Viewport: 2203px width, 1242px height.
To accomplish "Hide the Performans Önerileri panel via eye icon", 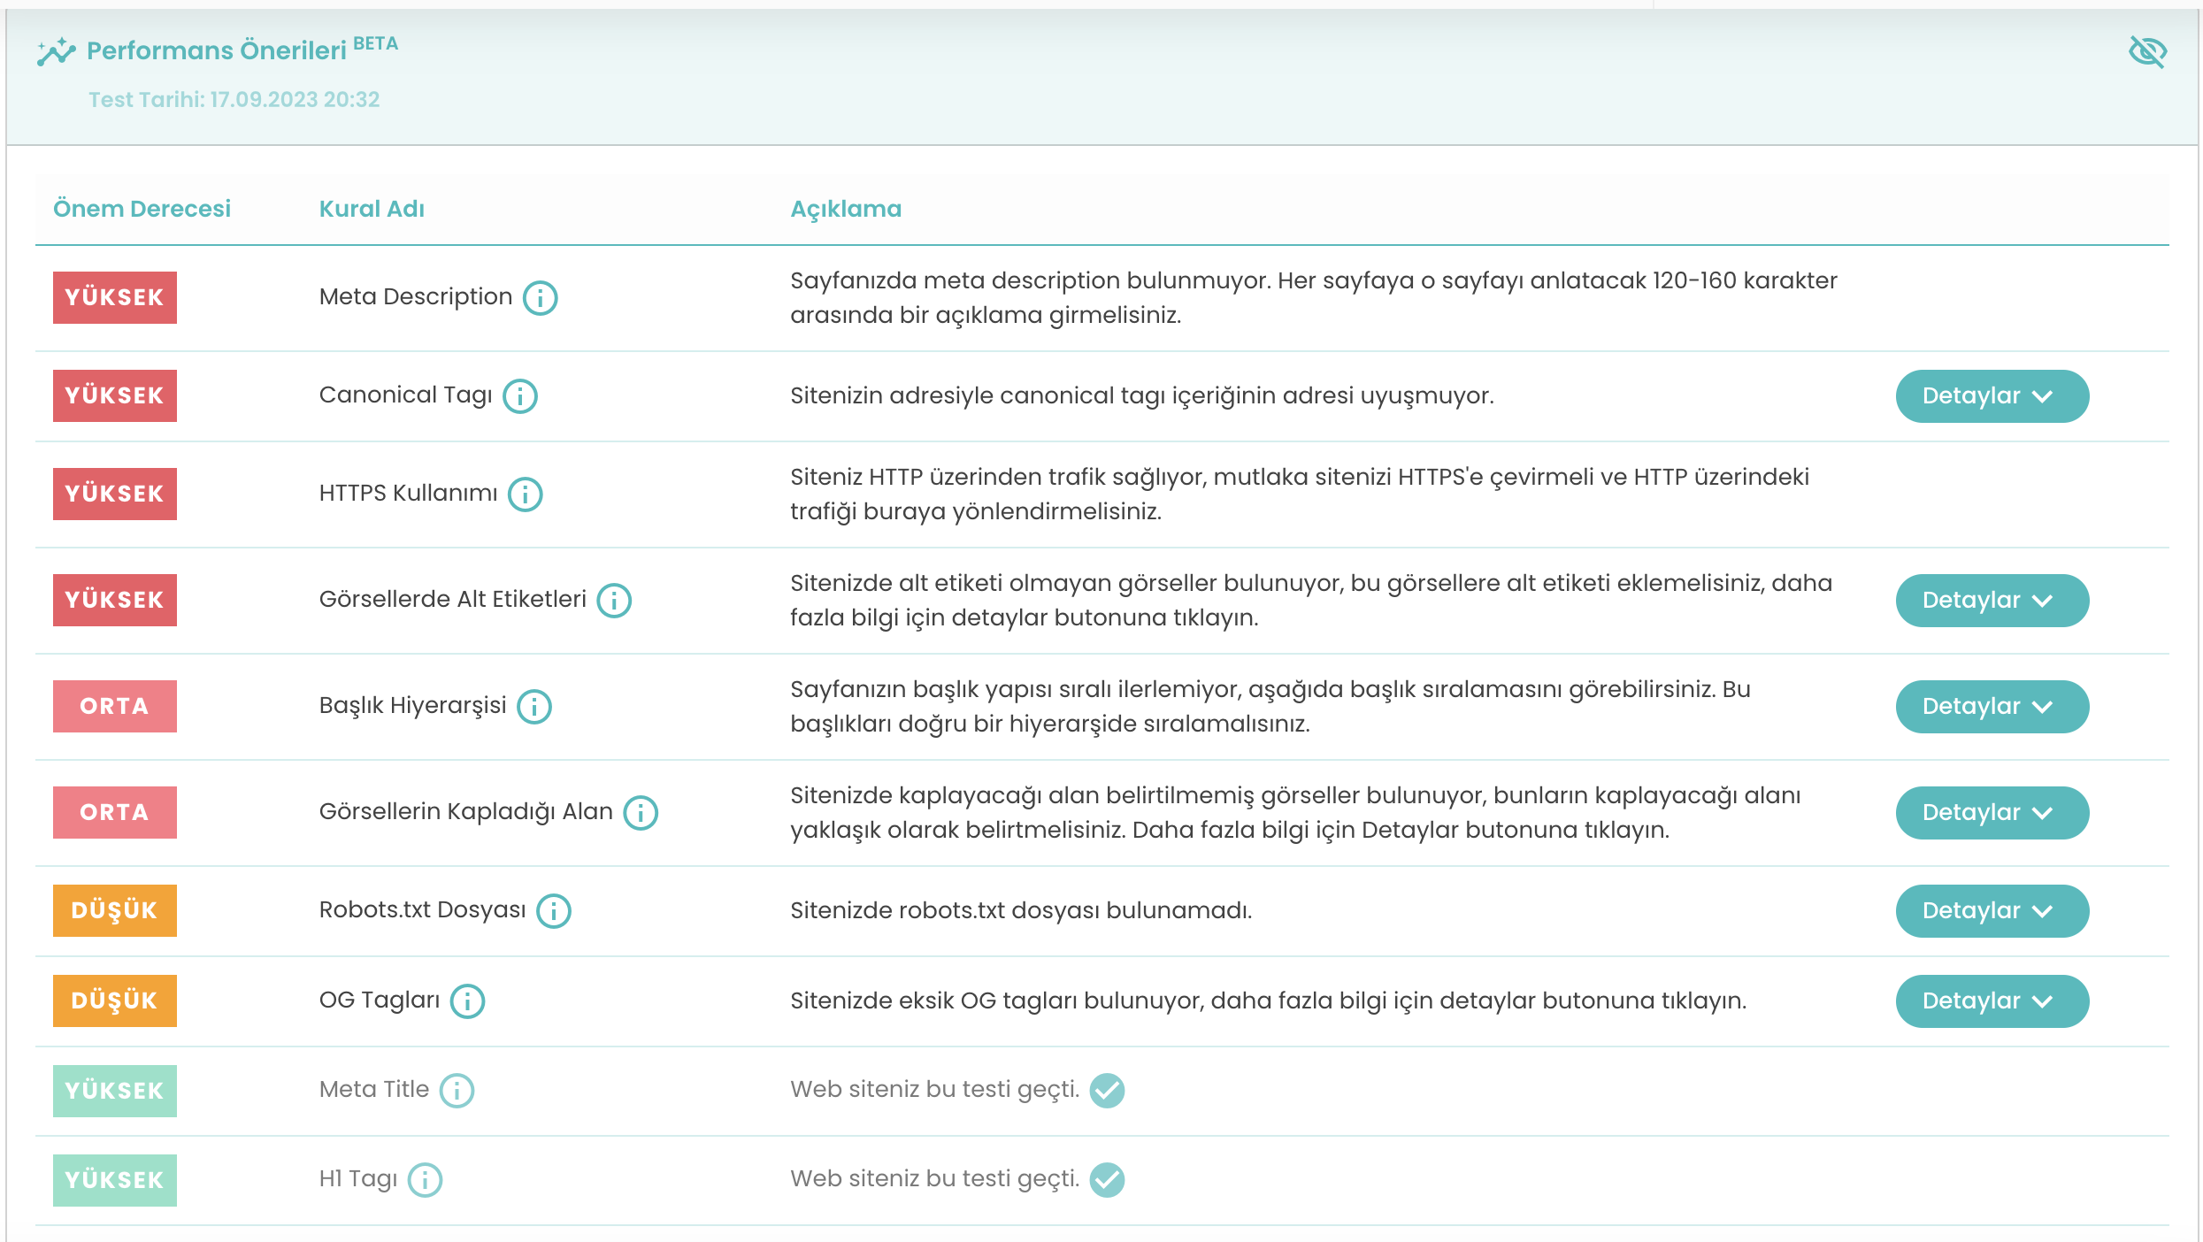I will tap(2147, 51).
